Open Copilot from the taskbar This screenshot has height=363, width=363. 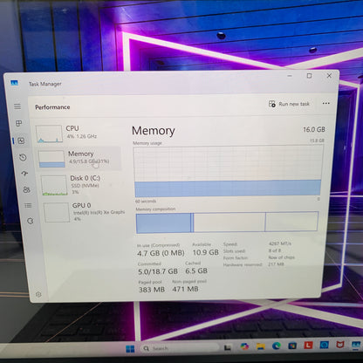coord(244,346)
